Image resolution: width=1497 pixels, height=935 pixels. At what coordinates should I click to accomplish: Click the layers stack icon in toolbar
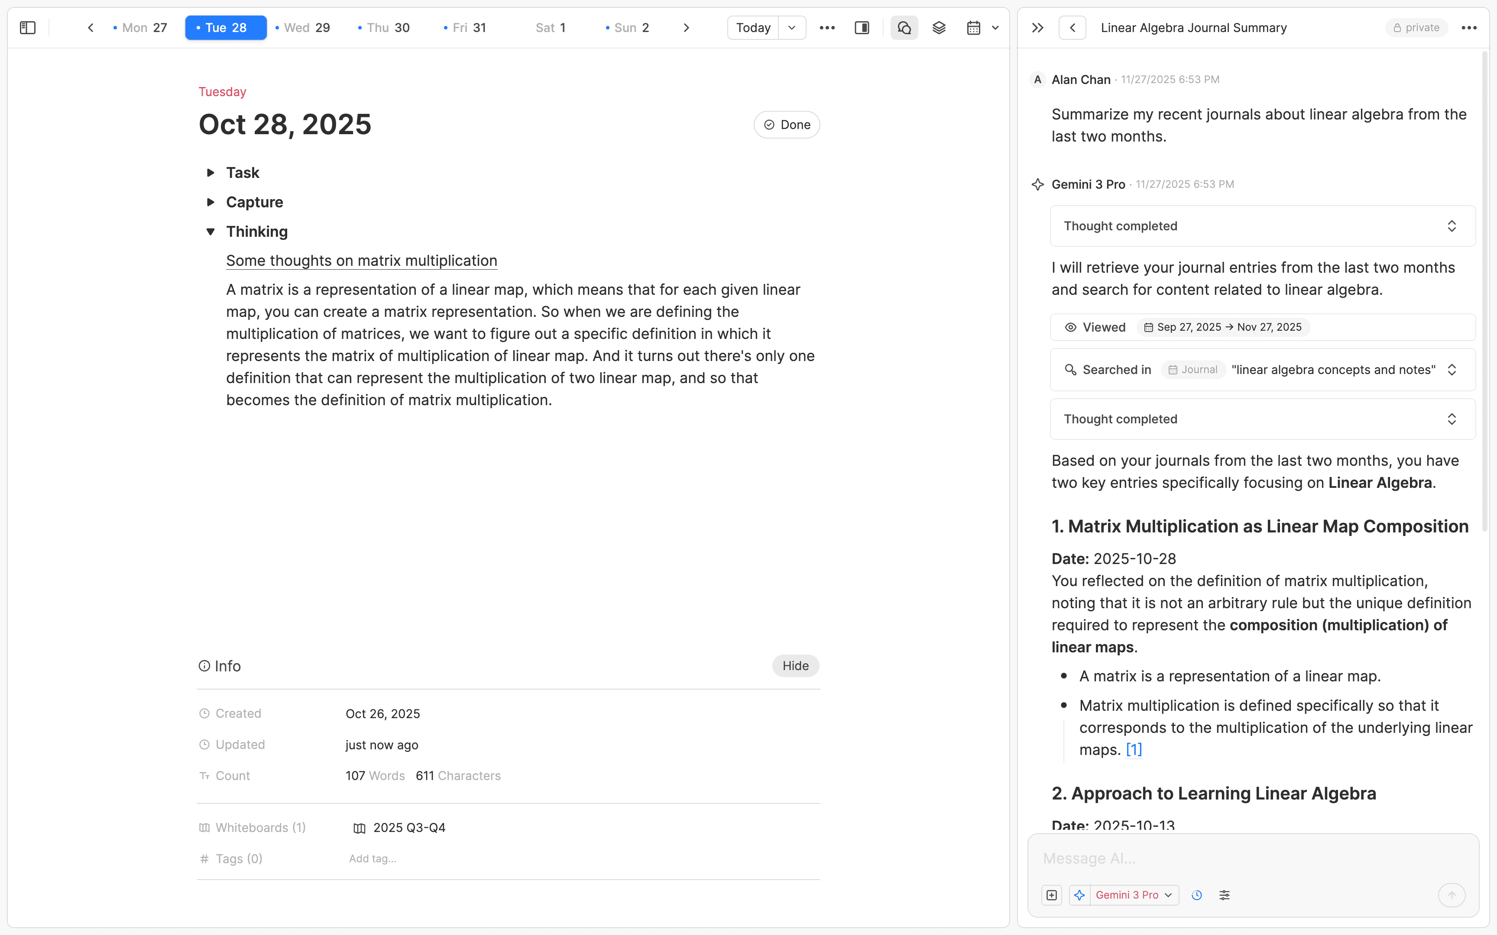938,27
